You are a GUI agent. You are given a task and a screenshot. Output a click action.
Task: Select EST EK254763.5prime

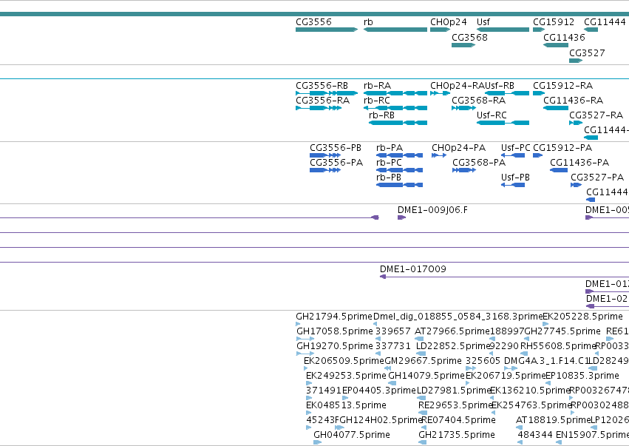[493, 413]
